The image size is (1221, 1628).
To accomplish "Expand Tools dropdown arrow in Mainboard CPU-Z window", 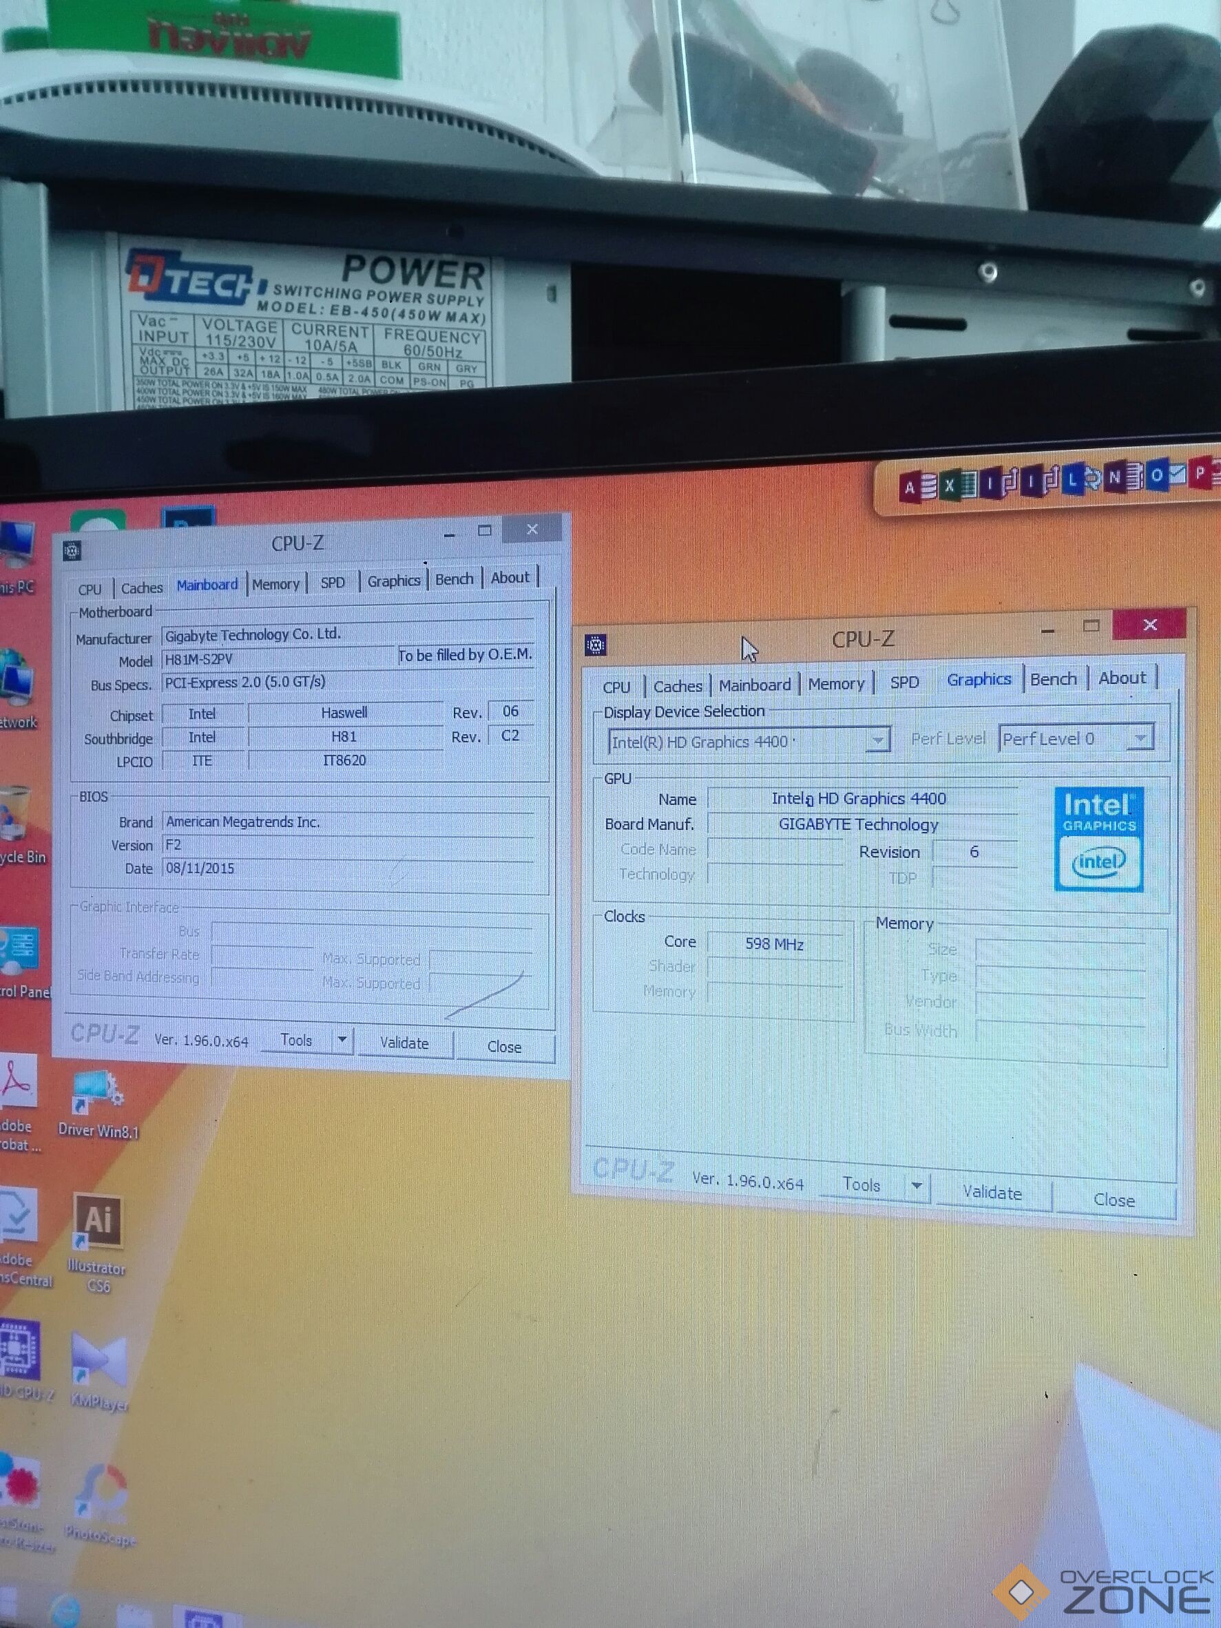I will 343,1041.
